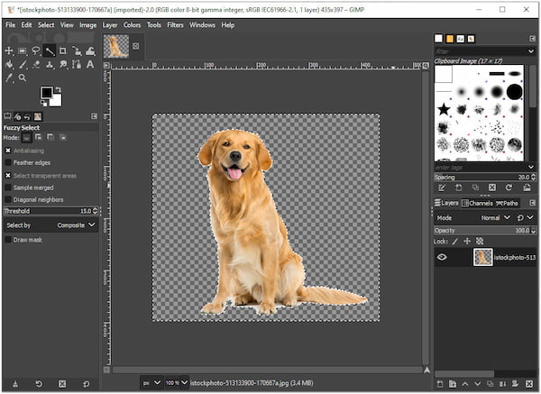Switch to the Channels tab

click(477, 203)
